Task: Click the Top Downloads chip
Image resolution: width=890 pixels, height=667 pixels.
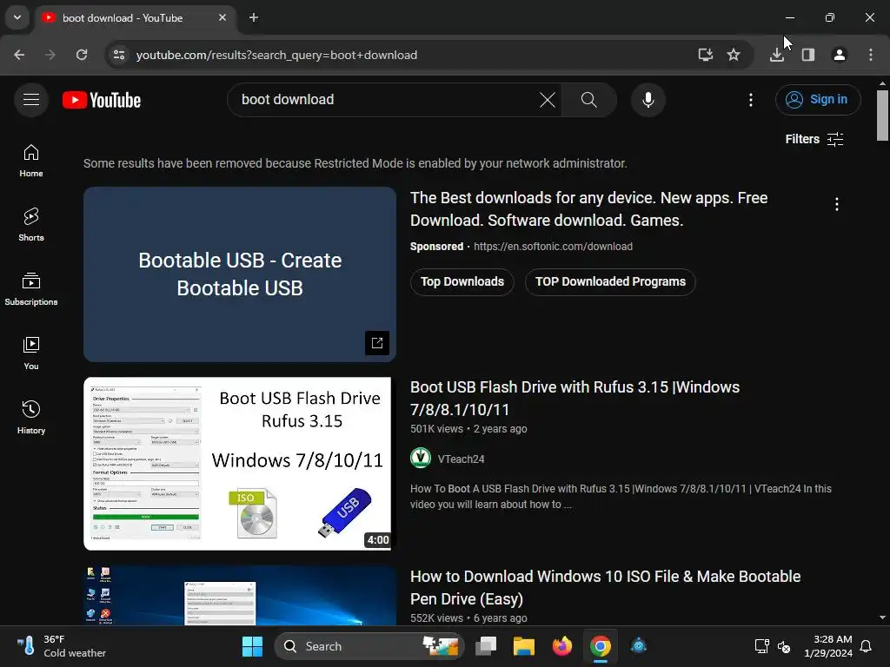Action: [x=462, y=282]
